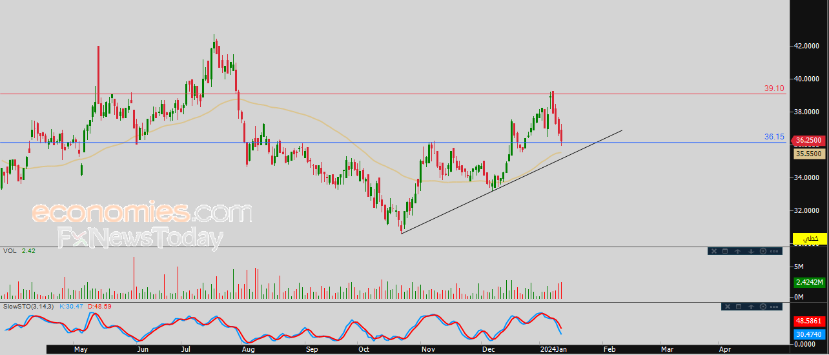Click the yellow Arabic scale label
The width and height of the screenshot is (829, 355).
point(810,238)
